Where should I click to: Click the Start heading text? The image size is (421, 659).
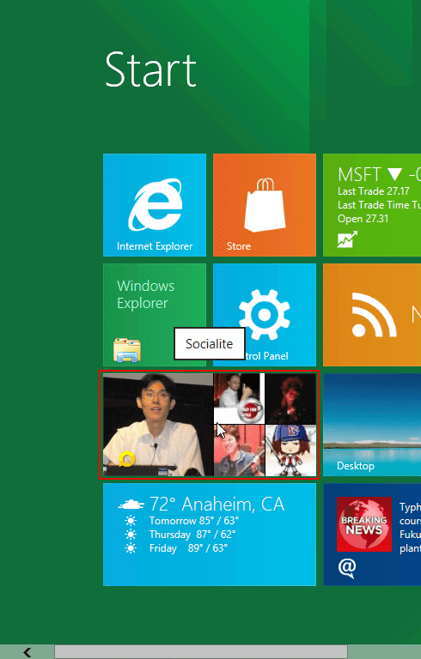[150, 70]
